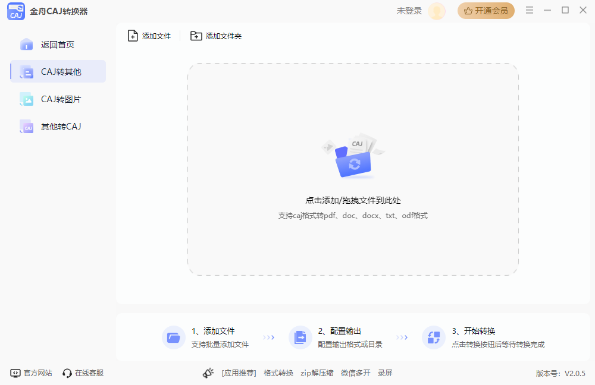The height and width of the screenshot is (385, 595).
Task: Minimize the converter window
Action: [x=547, y=10]
